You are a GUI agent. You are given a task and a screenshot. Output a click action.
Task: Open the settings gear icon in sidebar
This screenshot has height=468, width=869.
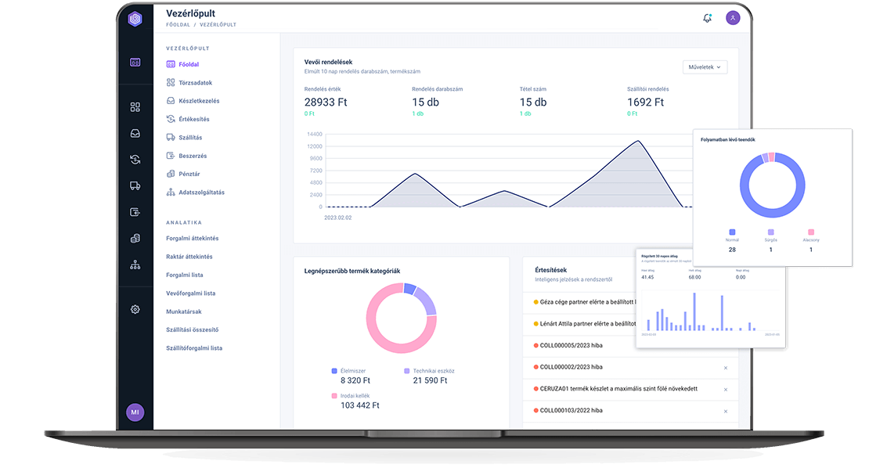[x=135, y=309]
